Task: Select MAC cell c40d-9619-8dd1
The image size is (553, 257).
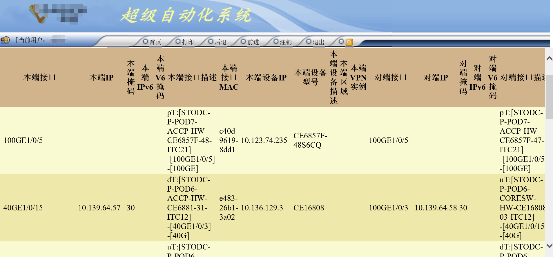Action: (x=229, y=140)
